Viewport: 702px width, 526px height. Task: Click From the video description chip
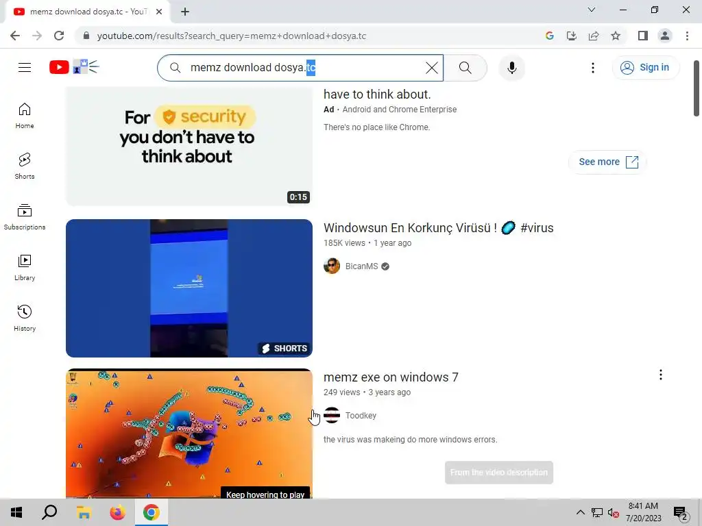click(499, 473)
